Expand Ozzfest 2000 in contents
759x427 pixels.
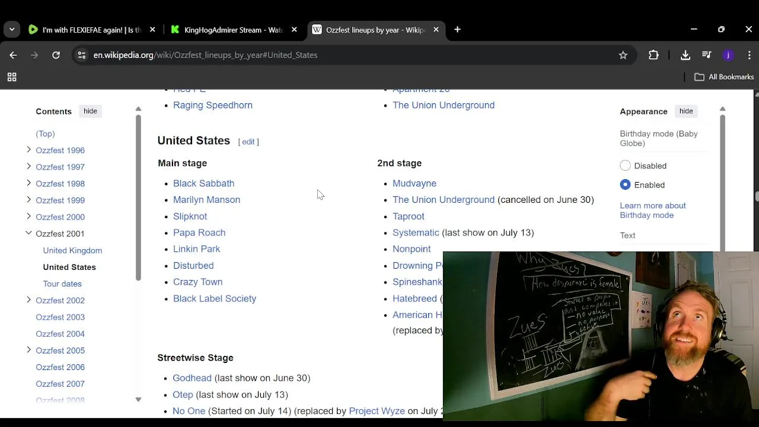pos(28,216)
